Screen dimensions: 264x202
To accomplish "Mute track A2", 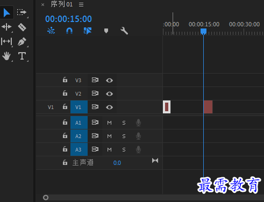I will point(109,136).
